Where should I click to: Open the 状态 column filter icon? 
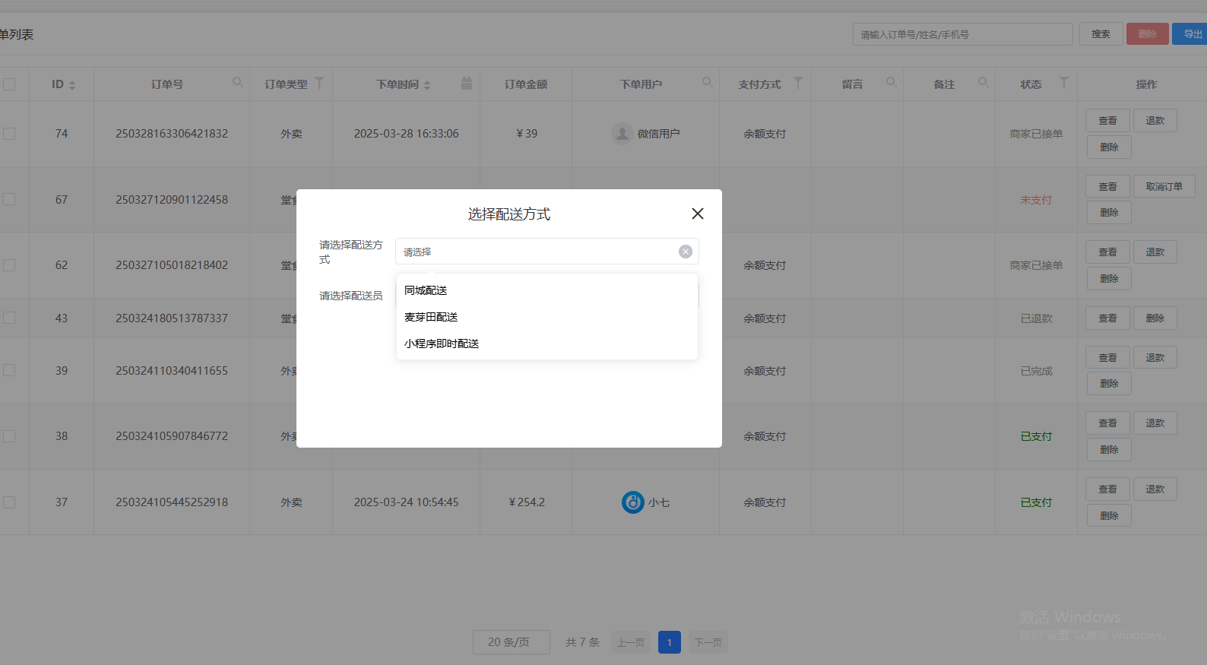[1063, 83]
